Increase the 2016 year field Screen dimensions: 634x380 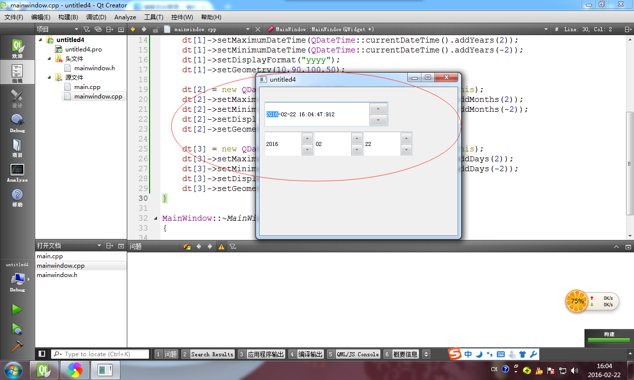tap(307, 139)
